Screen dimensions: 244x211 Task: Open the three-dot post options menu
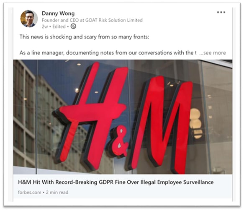coord(221,12)
